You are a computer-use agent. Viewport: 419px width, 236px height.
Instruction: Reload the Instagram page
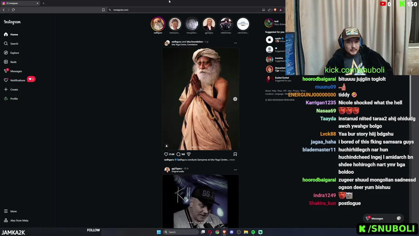pyautogui.click(x=13, y=10)
